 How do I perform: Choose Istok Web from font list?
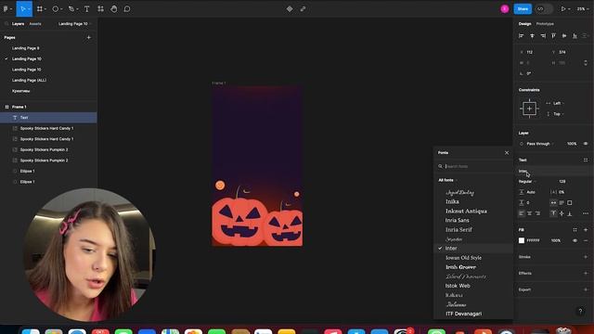click(458, 286)
